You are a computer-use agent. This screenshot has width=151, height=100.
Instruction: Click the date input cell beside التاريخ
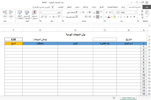105,39
